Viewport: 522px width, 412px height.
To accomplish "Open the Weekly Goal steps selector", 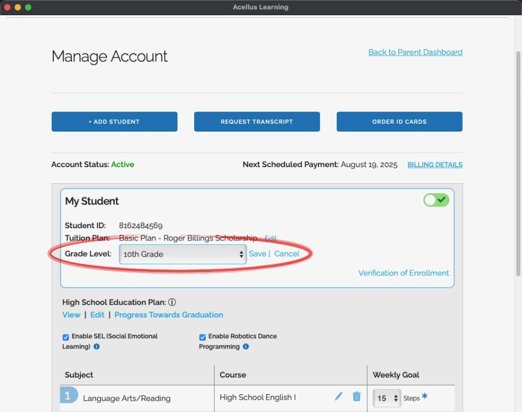I will click(x=387, y=398).
